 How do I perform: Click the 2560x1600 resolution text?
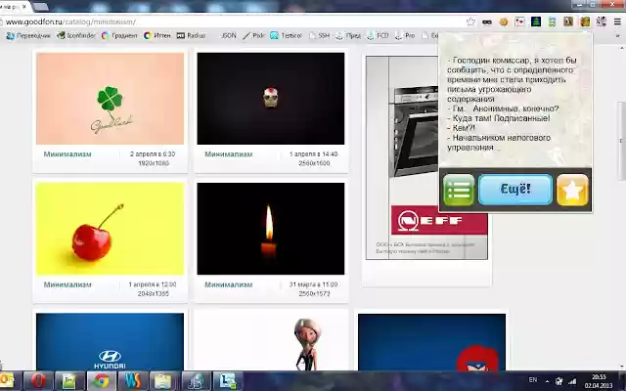point(314,163)
